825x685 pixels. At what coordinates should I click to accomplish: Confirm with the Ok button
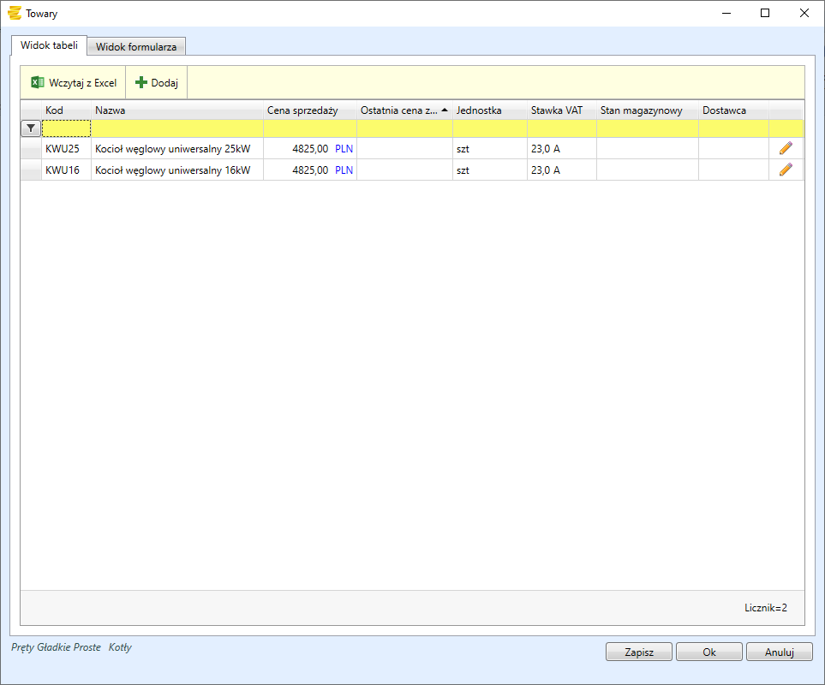click(708, 652)
